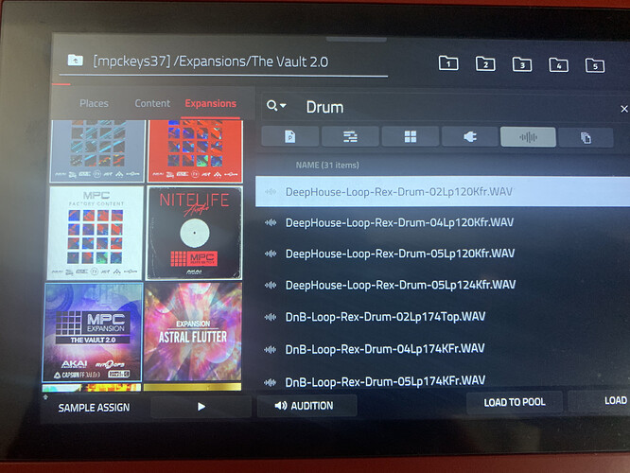Switch to the Places tab
The height and width of the screenshot is (473, 630).
coord(94,104)
